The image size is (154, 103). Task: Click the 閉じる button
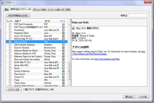click(129, 97)
